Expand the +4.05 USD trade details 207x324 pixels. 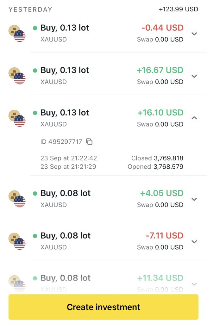click(x=195, y=199)
